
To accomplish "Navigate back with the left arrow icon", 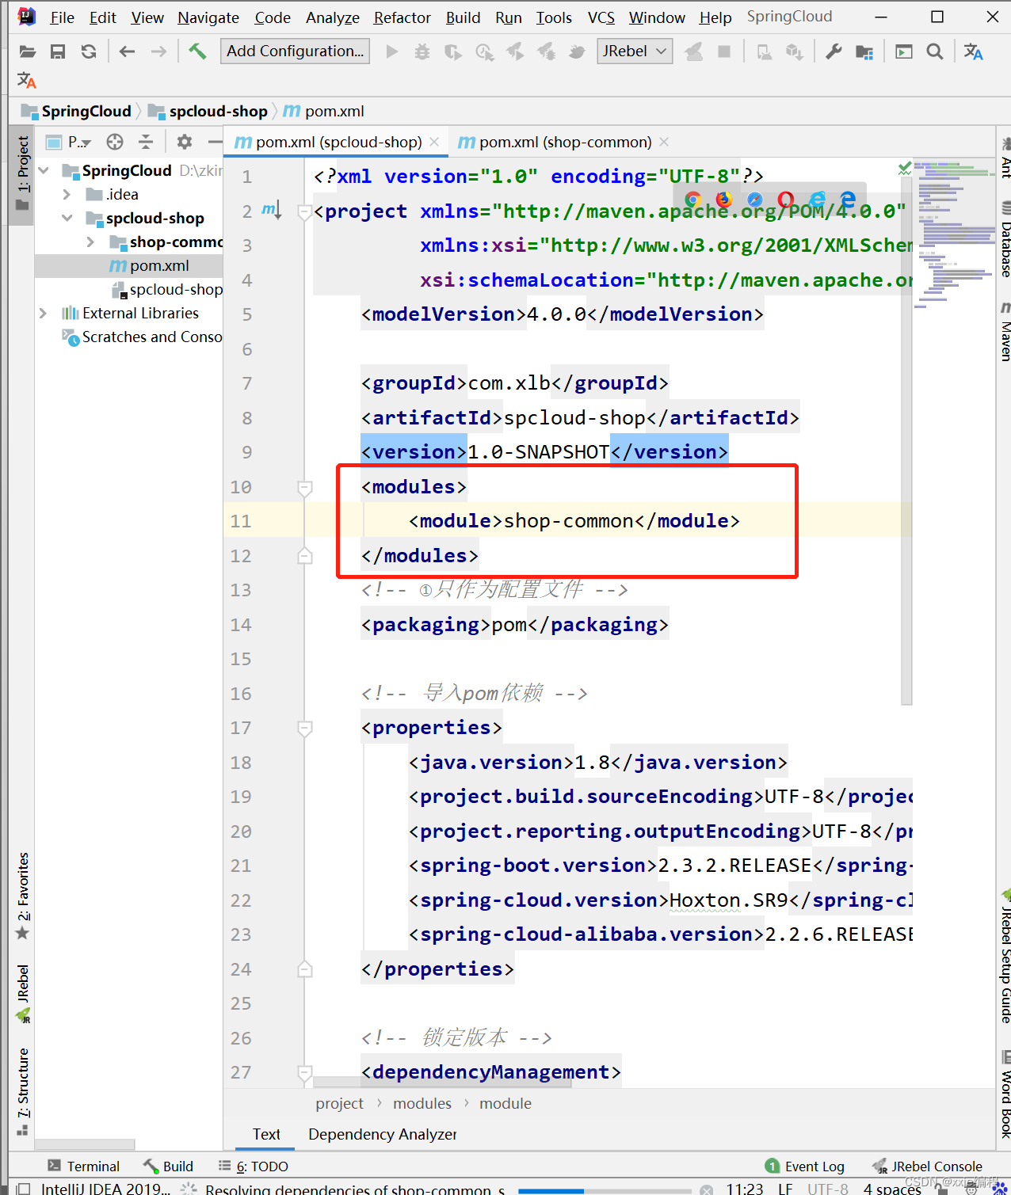I will click(x=127, y=51).
